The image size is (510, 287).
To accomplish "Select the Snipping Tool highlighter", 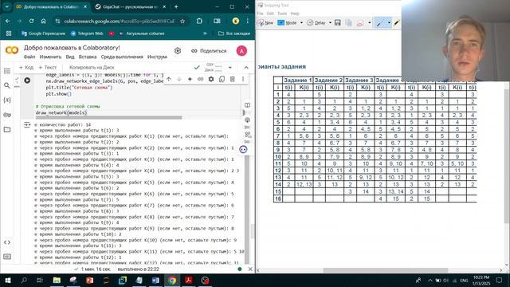I will click(397, 23).
